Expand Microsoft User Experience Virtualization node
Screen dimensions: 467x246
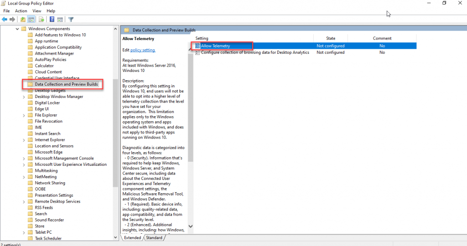click(24, 164)
